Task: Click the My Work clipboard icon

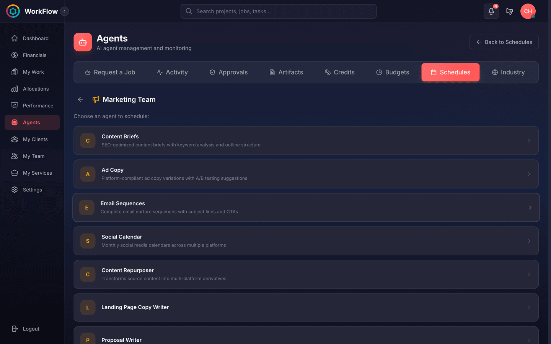Action: (15, 72)
